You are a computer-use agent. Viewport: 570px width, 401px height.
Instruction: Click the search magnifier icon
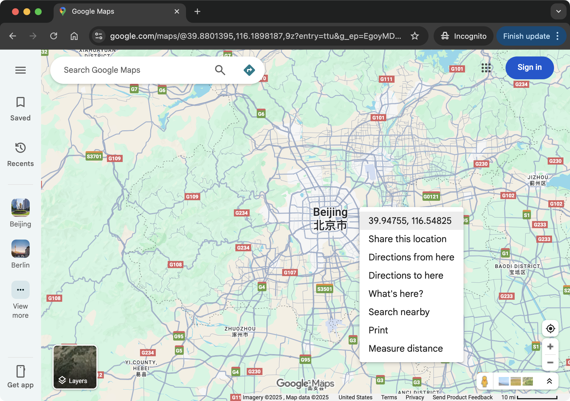220,70
